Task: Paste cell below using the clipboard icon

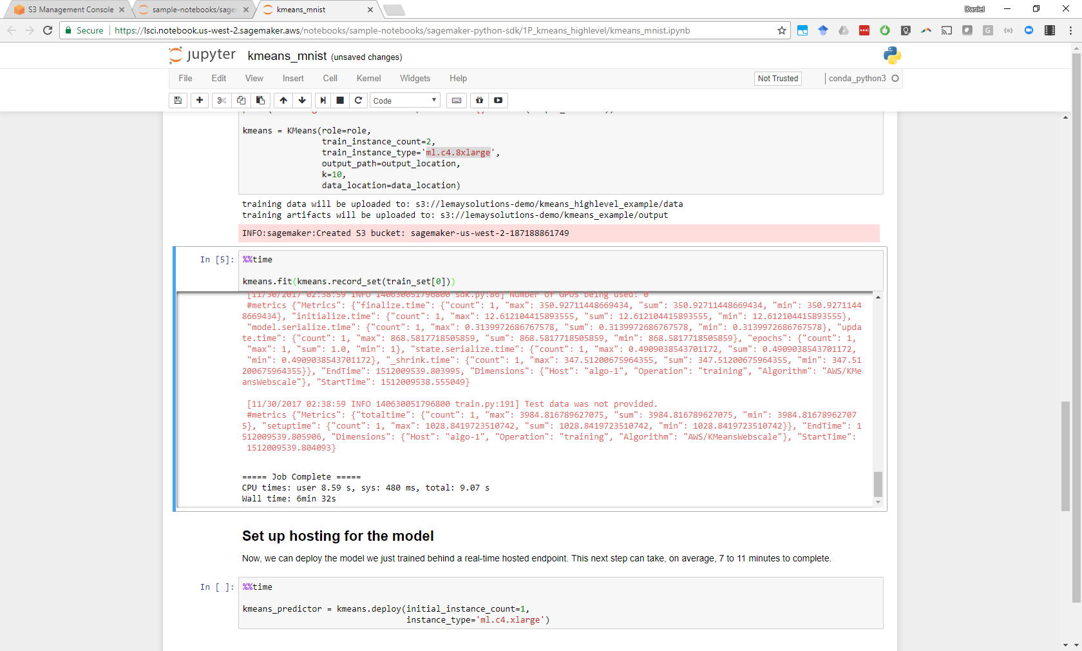Action: (x=260, y=101)
